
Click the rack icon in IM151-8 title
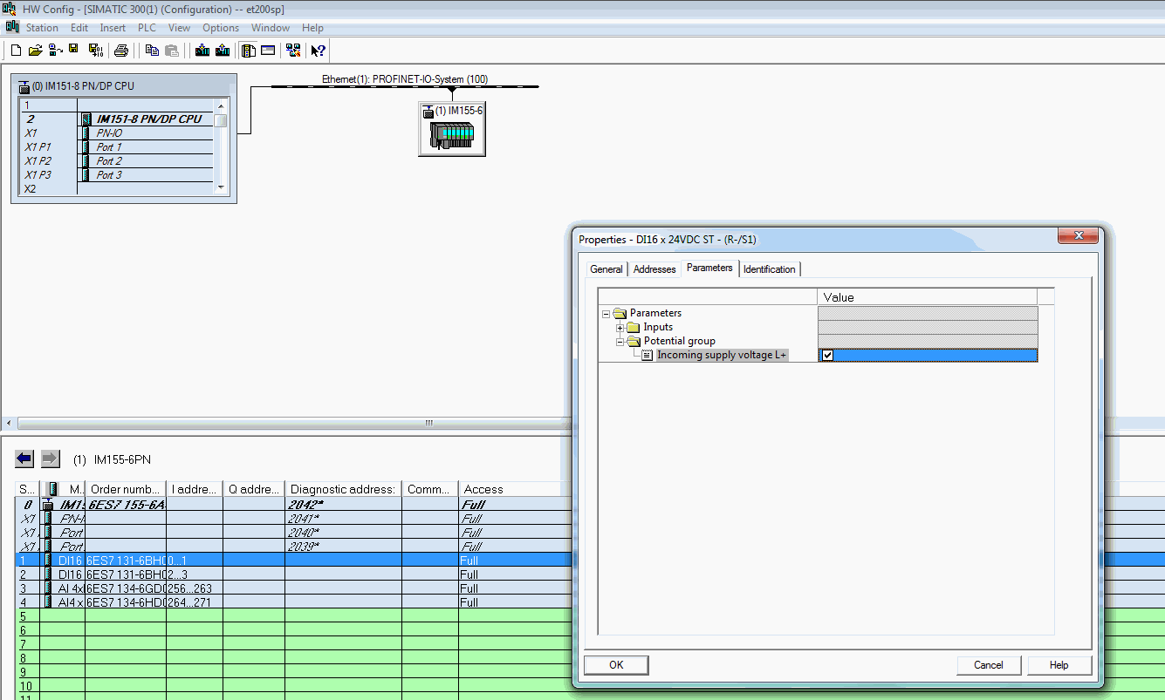24,86
